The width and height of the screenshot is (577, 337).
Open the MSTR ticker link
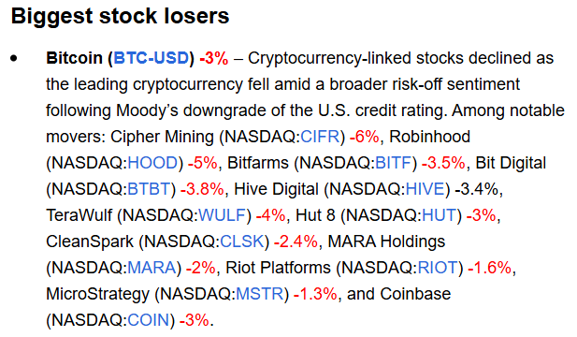click(x=260, y=294)
